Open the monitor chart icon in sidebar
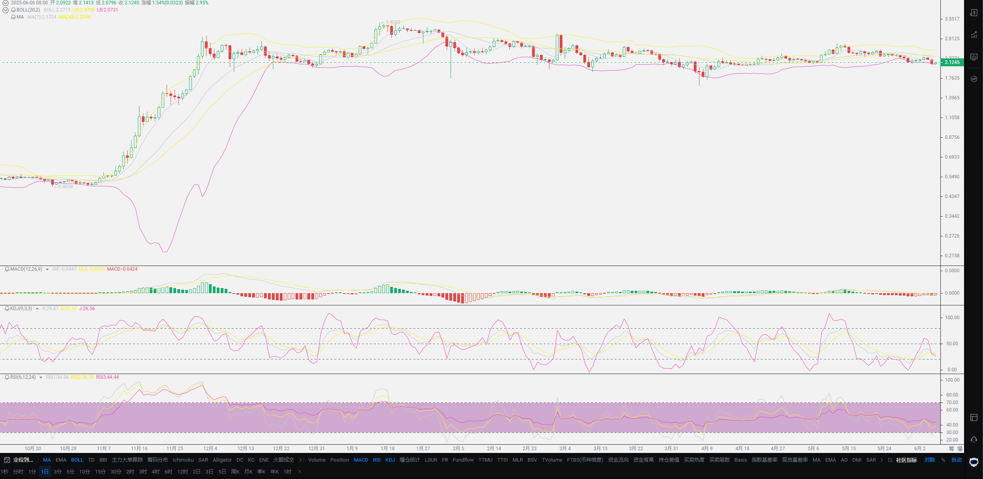The height and width of the screenshot is (479, 983). pos(974,57)
